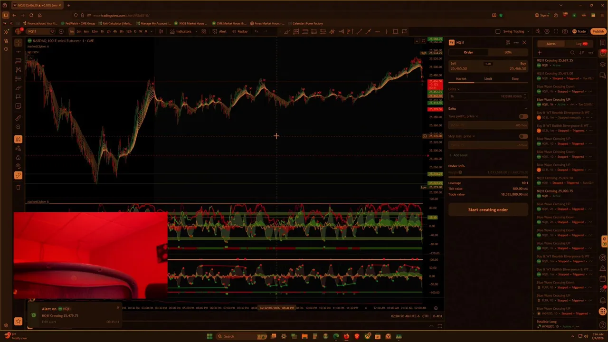Open the Units dropdown
The image size is (608, 342).
[454, 89]
